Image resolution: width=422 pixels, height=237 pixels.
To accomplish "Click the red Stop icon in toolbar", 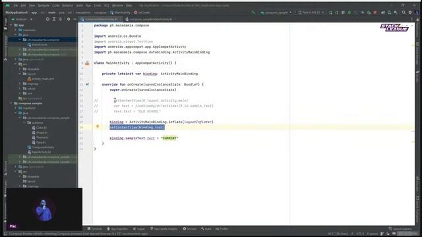I will [375, 13].
